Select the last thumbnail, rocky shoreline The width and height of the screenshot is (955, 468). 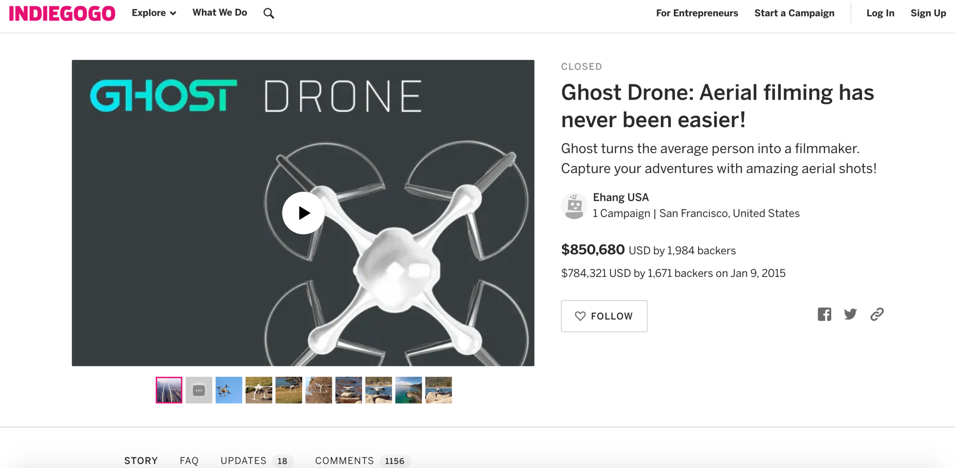point(438,390)
